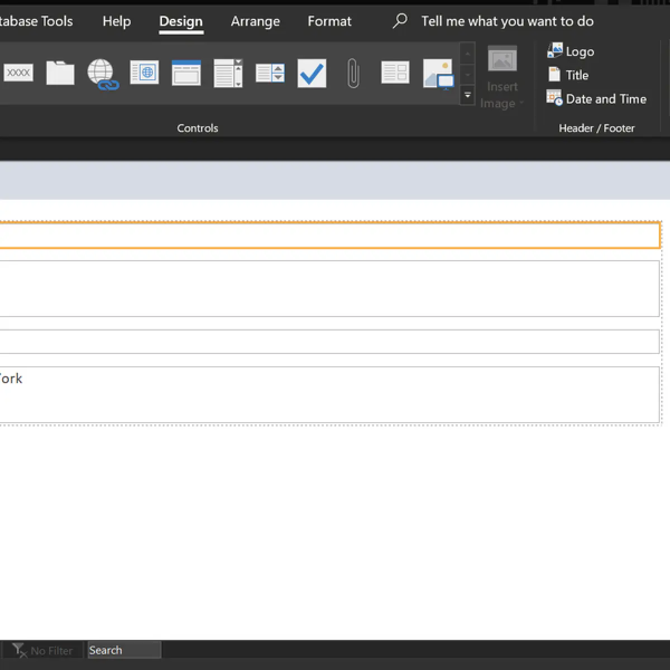
Task: Switch to the Design tab
Action: tap(181, 21)
